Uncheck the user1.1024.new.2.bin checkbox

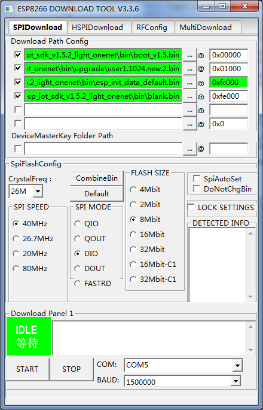(x=18, y=68)
